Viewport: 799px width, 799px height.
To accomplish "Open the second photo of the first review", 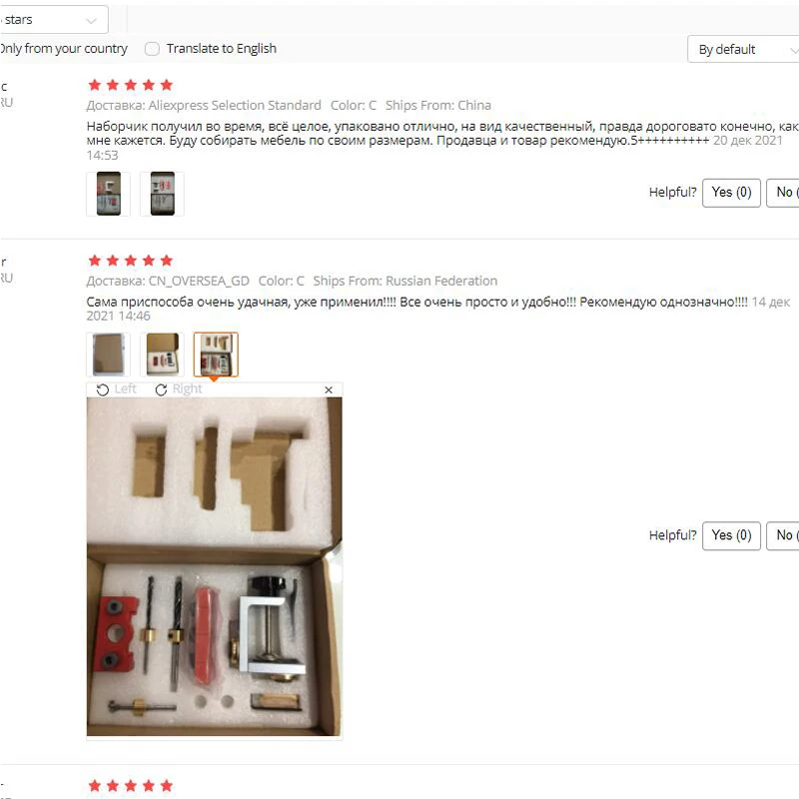I will 162,194.
